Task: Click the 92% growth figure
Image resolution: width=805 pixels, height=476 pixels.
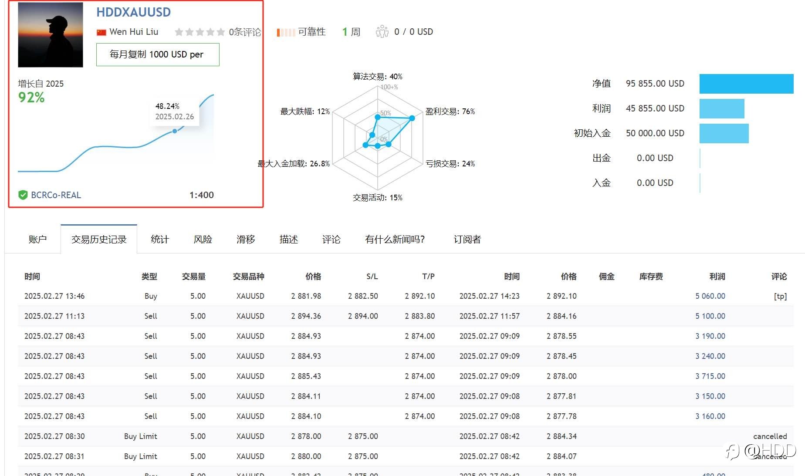Action: click(31, 97)
